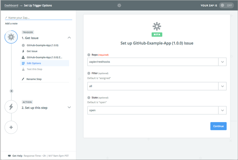Click the Get Help chat icon

9,156
